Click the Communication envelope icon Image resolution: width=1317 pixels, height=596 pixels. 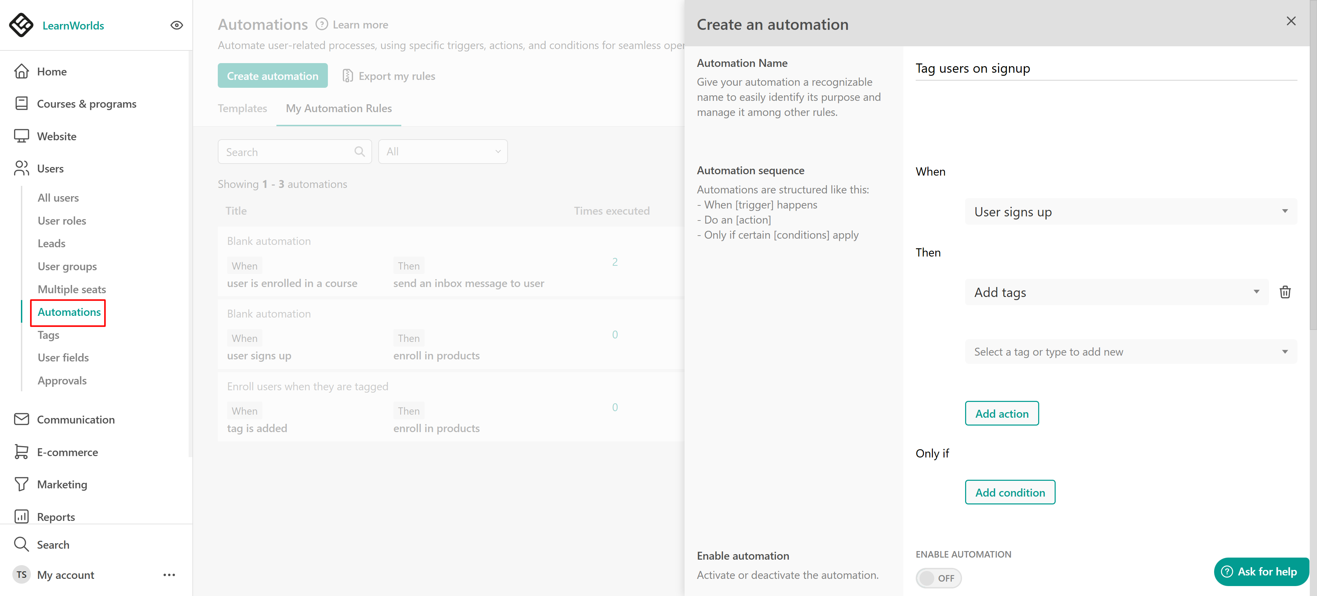pyautogui.click(x=22, y=419)
